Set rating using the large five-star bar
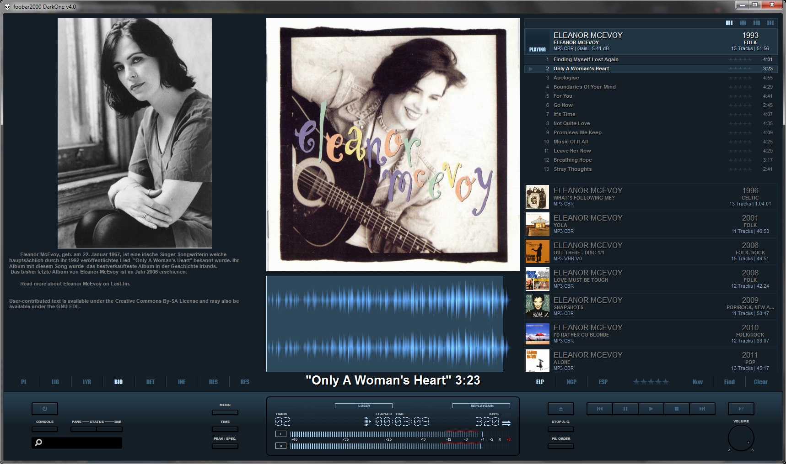786x464 pixels. (651, 382)
